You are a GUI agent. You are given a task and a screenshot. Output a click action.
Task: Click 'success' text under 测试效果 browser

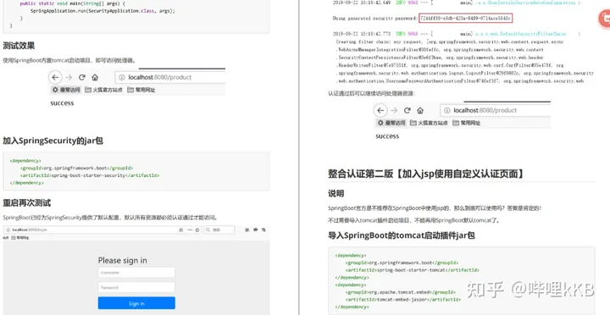62,103
